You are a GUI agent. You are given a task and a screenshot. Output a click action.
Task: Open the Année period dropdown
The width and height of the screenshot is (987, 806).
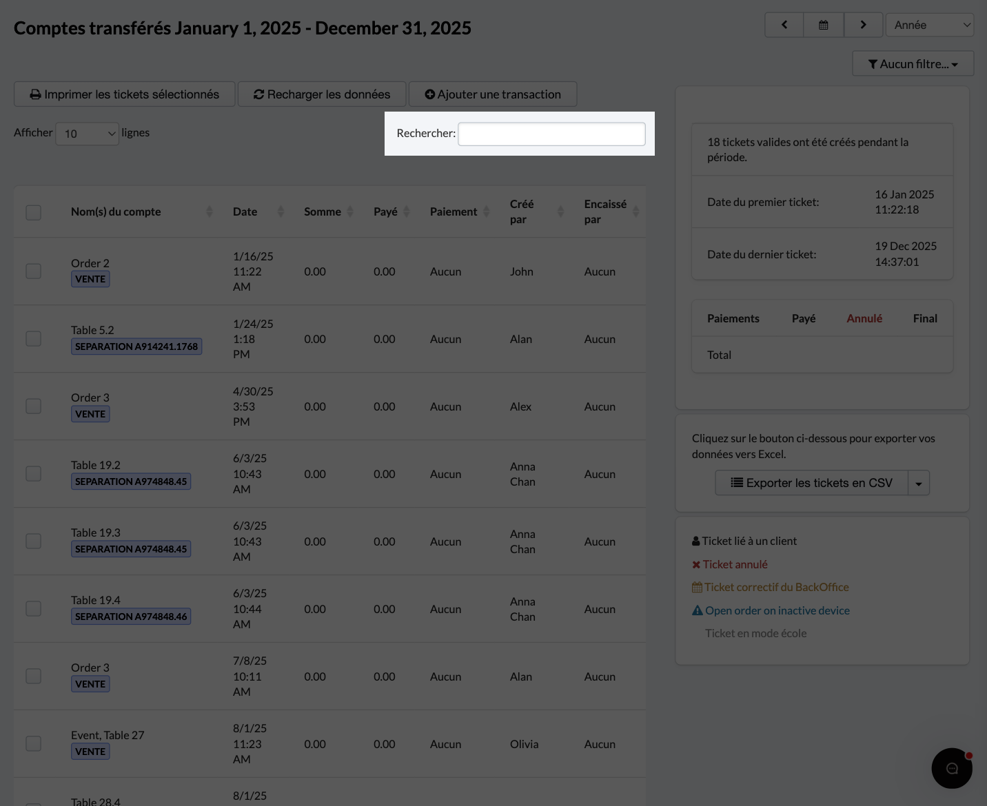(930, 25)
